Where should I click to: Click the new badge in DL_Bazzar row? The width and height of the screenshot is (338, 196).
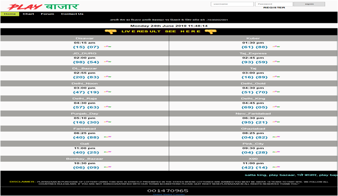pyautogui.click(x=108, y=77)
